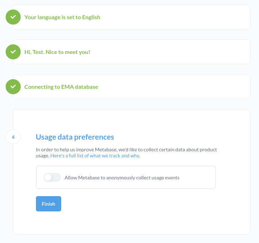Click the checkmark next to 'Hi, Test'
Screen dimensions: 259x243
click(x=13, y=52)
